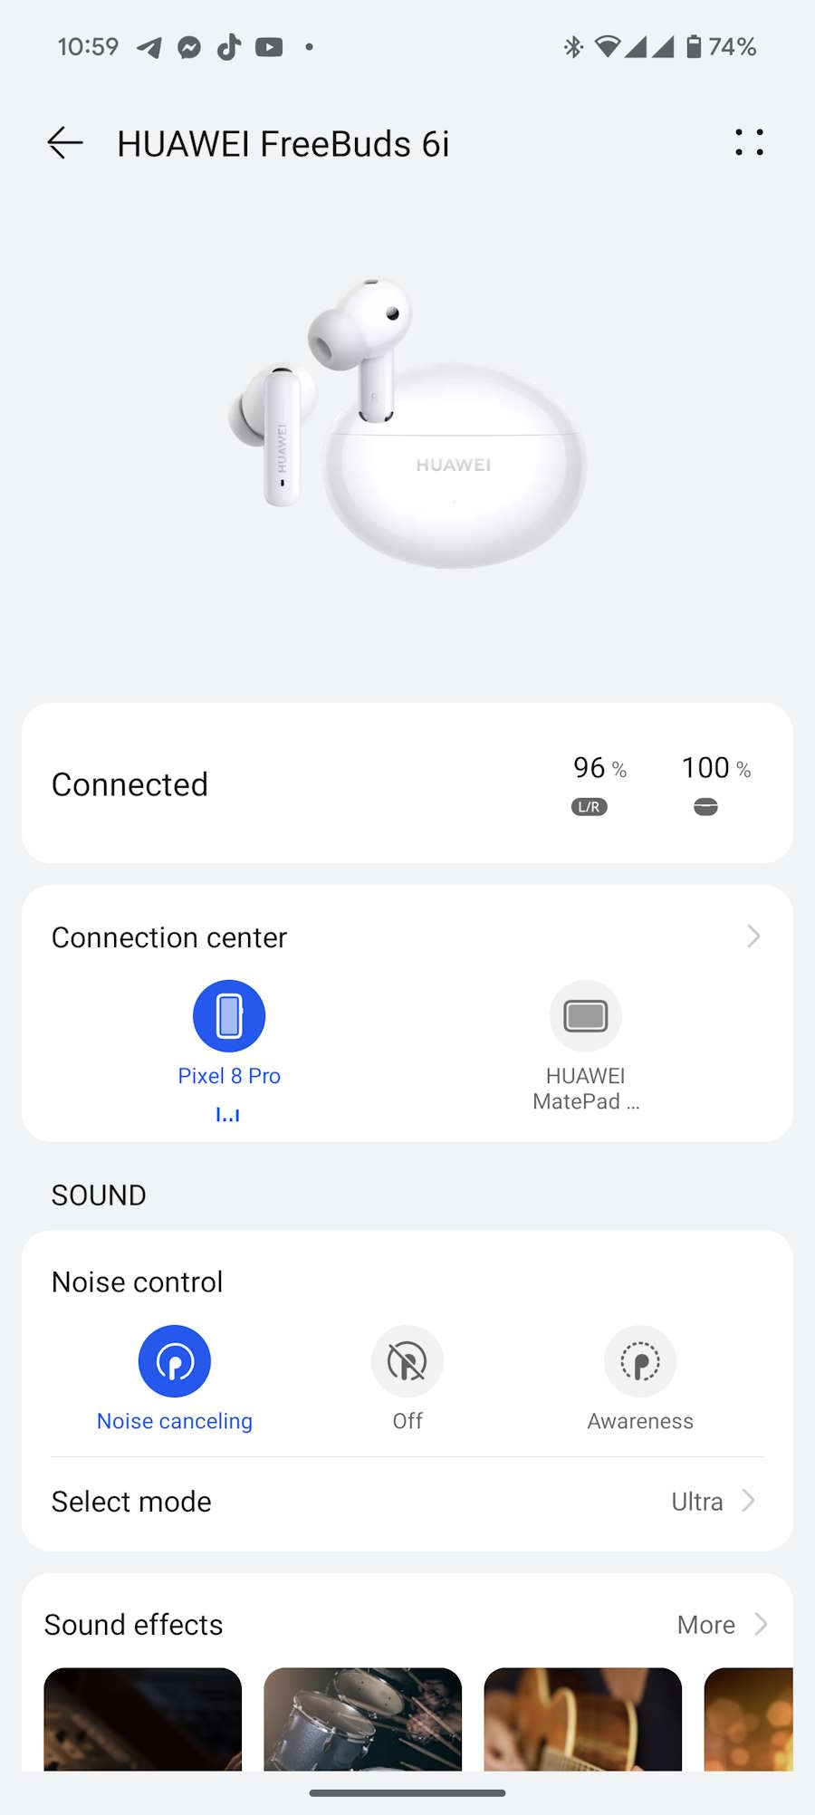815x1815 pixels.
Task: Enable Noise canceling mode
Action: pyautogui.click(x=175, y=1361)
